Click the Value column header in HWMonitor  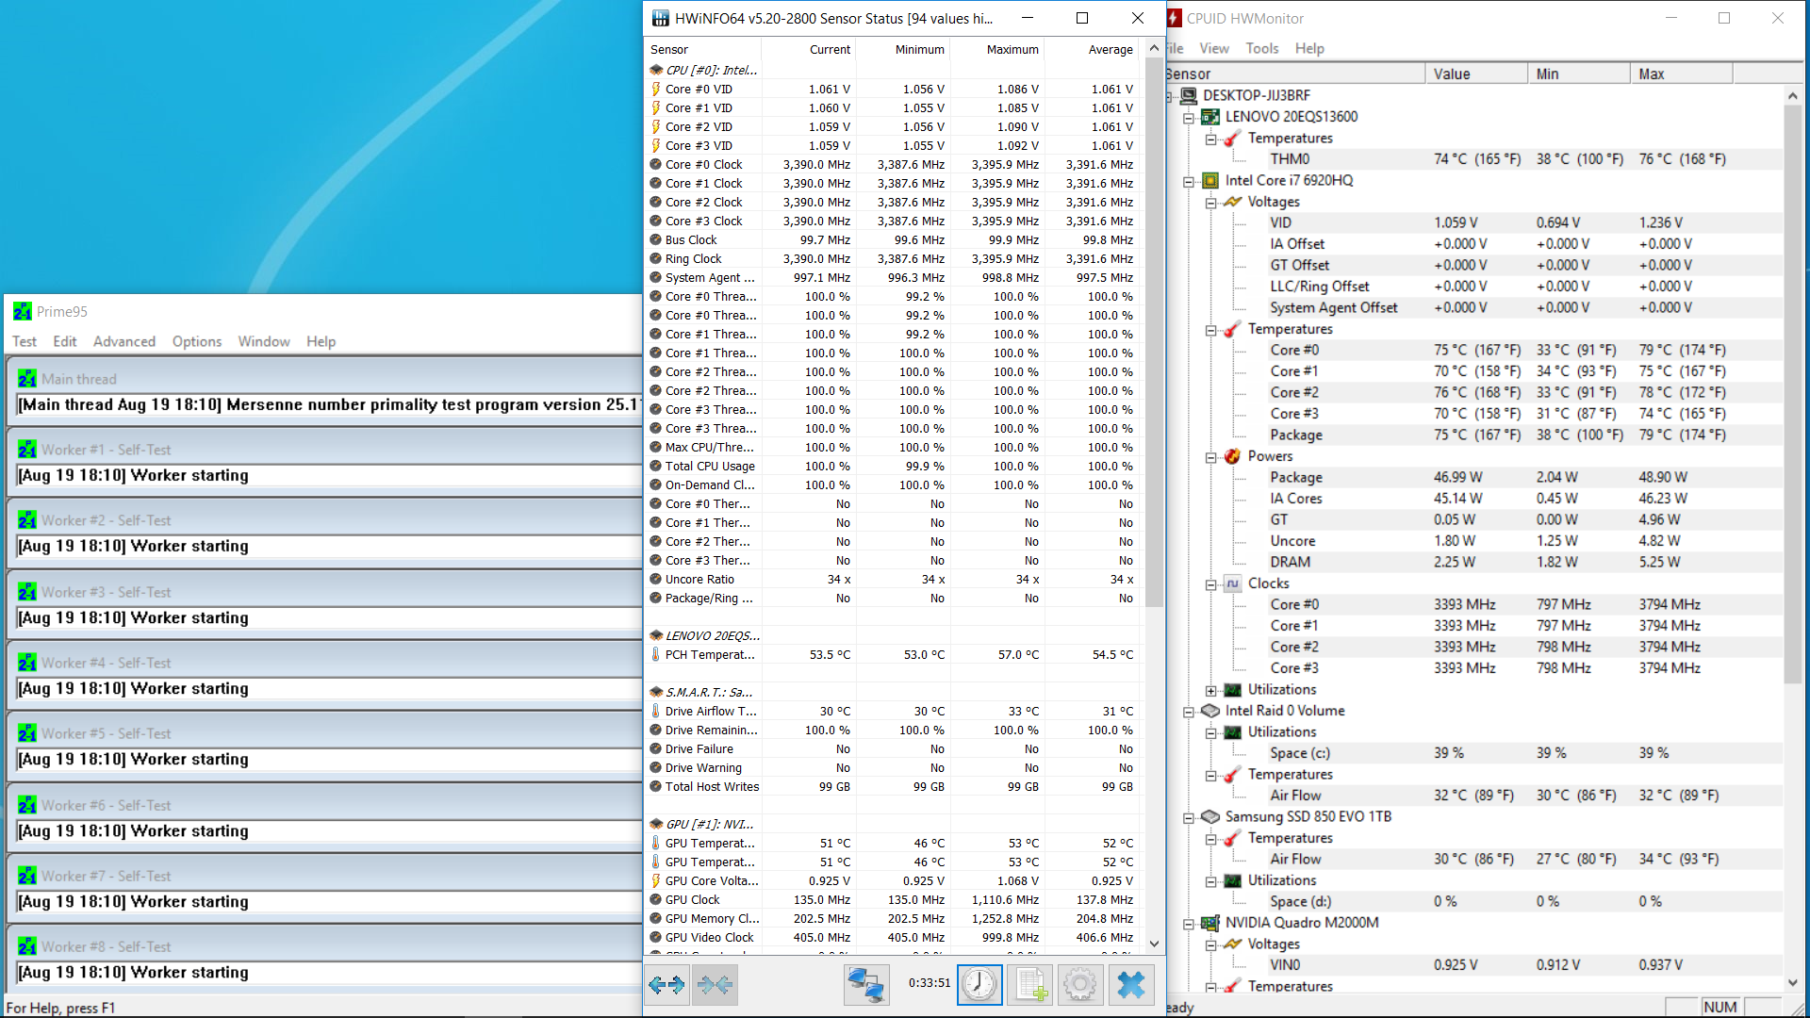pos(1476,74)
